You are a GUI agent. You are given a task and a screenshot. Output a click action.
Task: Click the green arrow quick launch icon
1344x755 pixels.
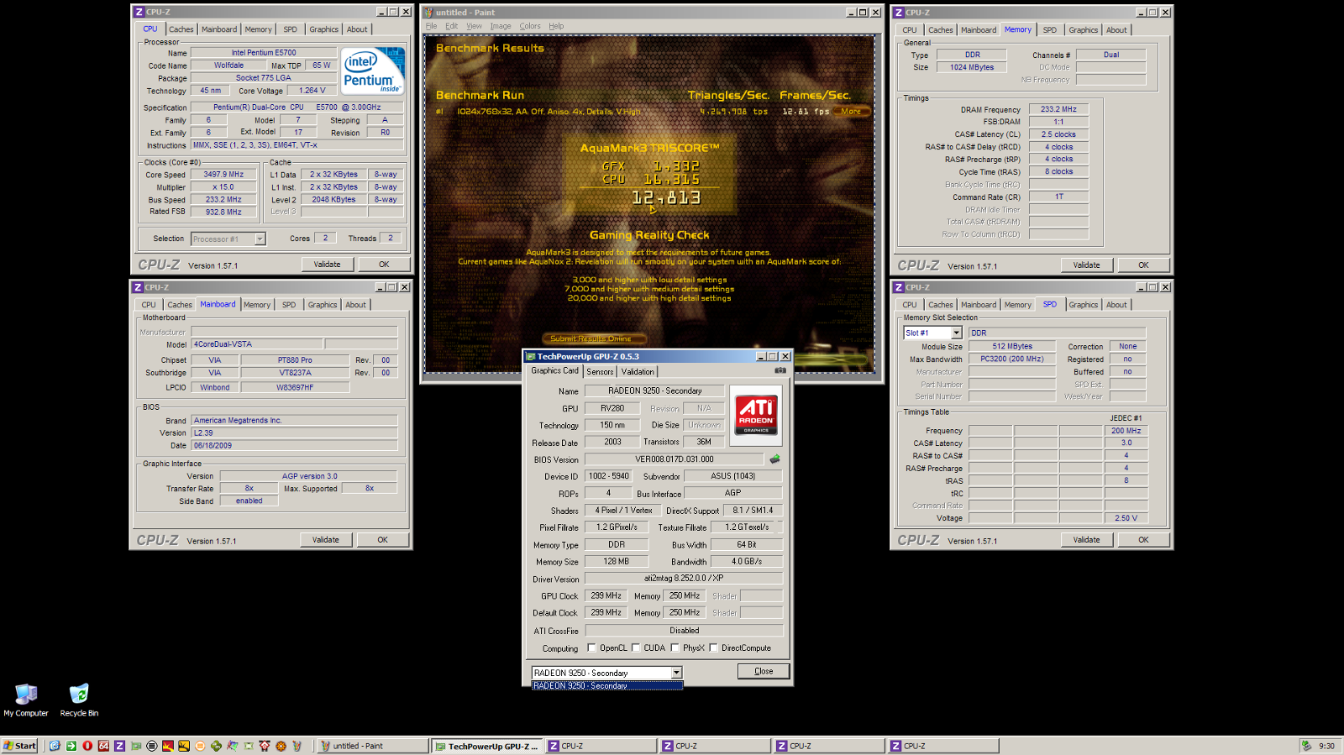coord(71,746)
